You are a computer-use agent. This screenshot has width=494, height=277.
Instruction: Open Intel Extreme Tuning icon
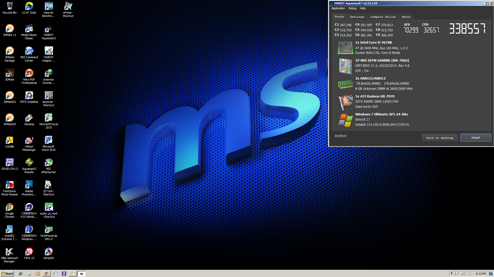click(x=10, y=233)
